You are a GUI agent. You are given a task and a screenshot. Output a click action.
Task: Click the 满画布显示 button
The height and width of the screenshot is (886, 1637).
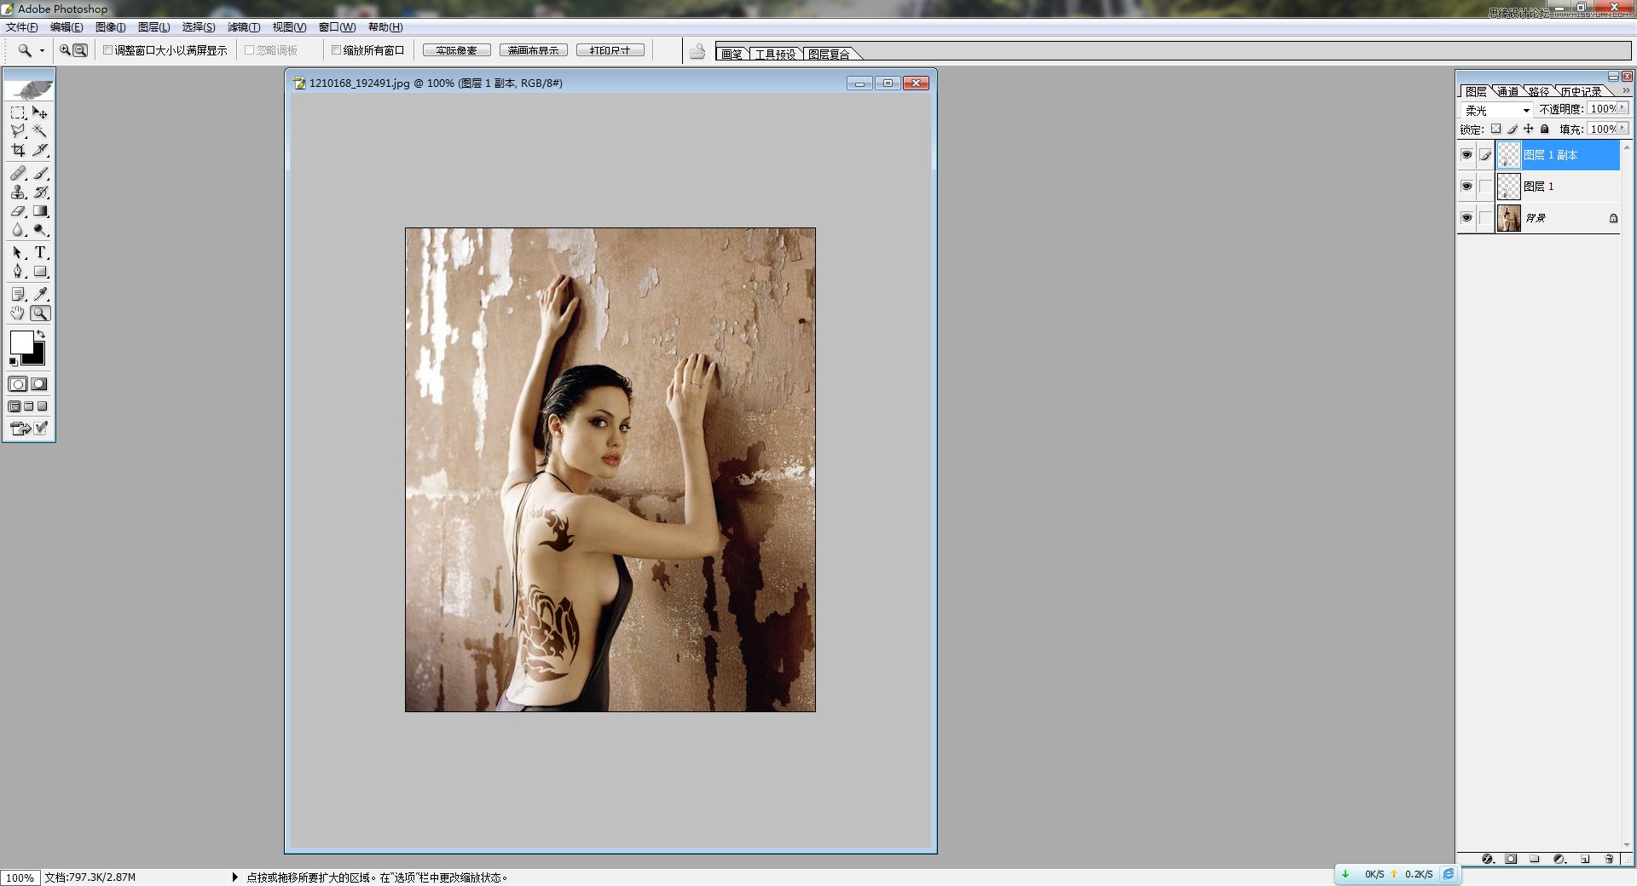(x=534, y=50)
